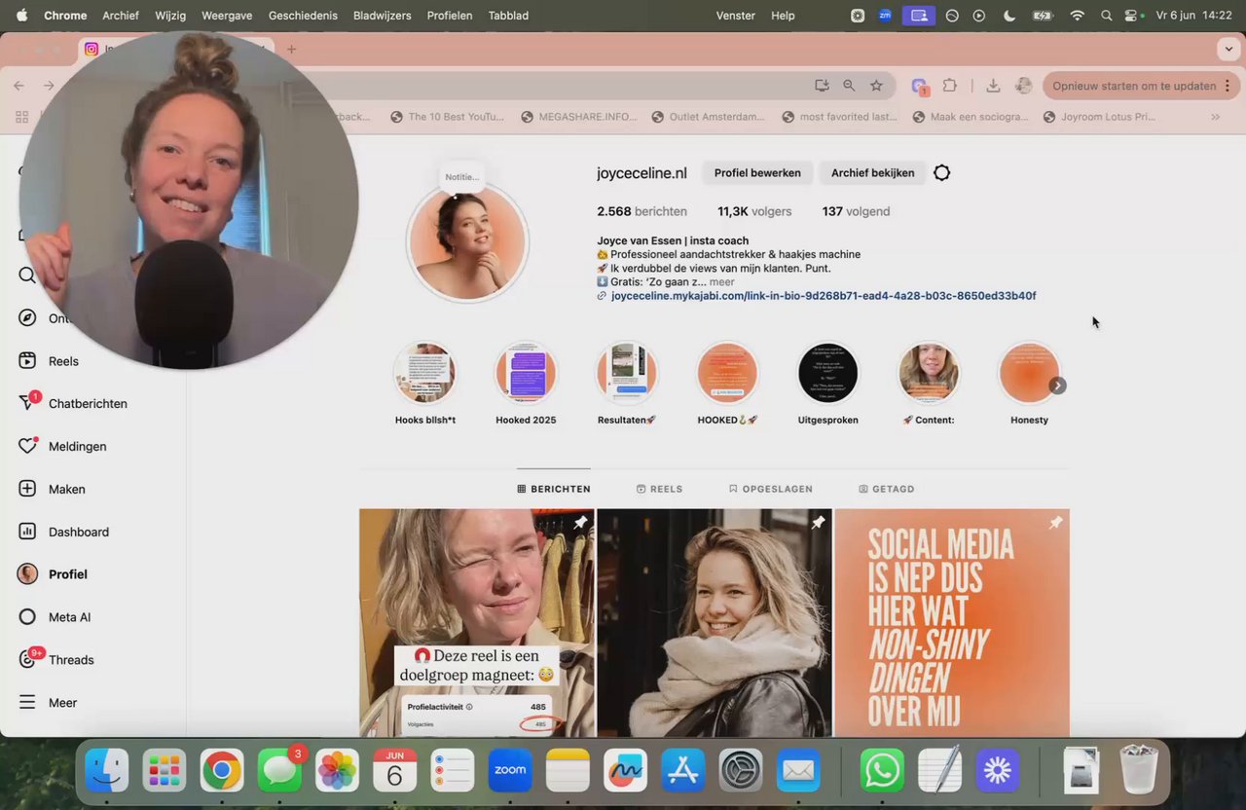Click Maken to create a post

[x=53, y=489]
